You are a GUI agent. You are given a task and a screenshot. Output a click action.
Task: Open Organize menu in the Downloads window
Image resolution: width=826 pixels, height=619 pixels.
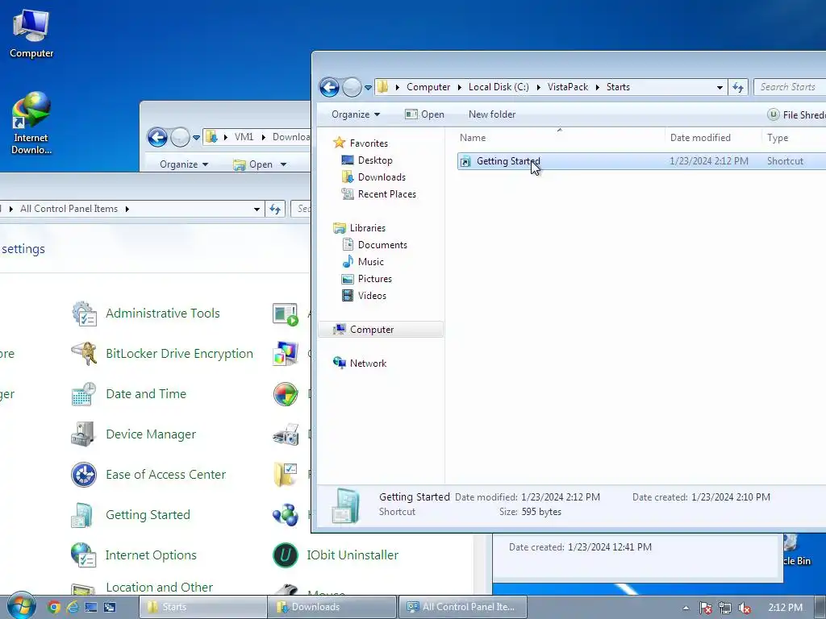coord(184,164)
